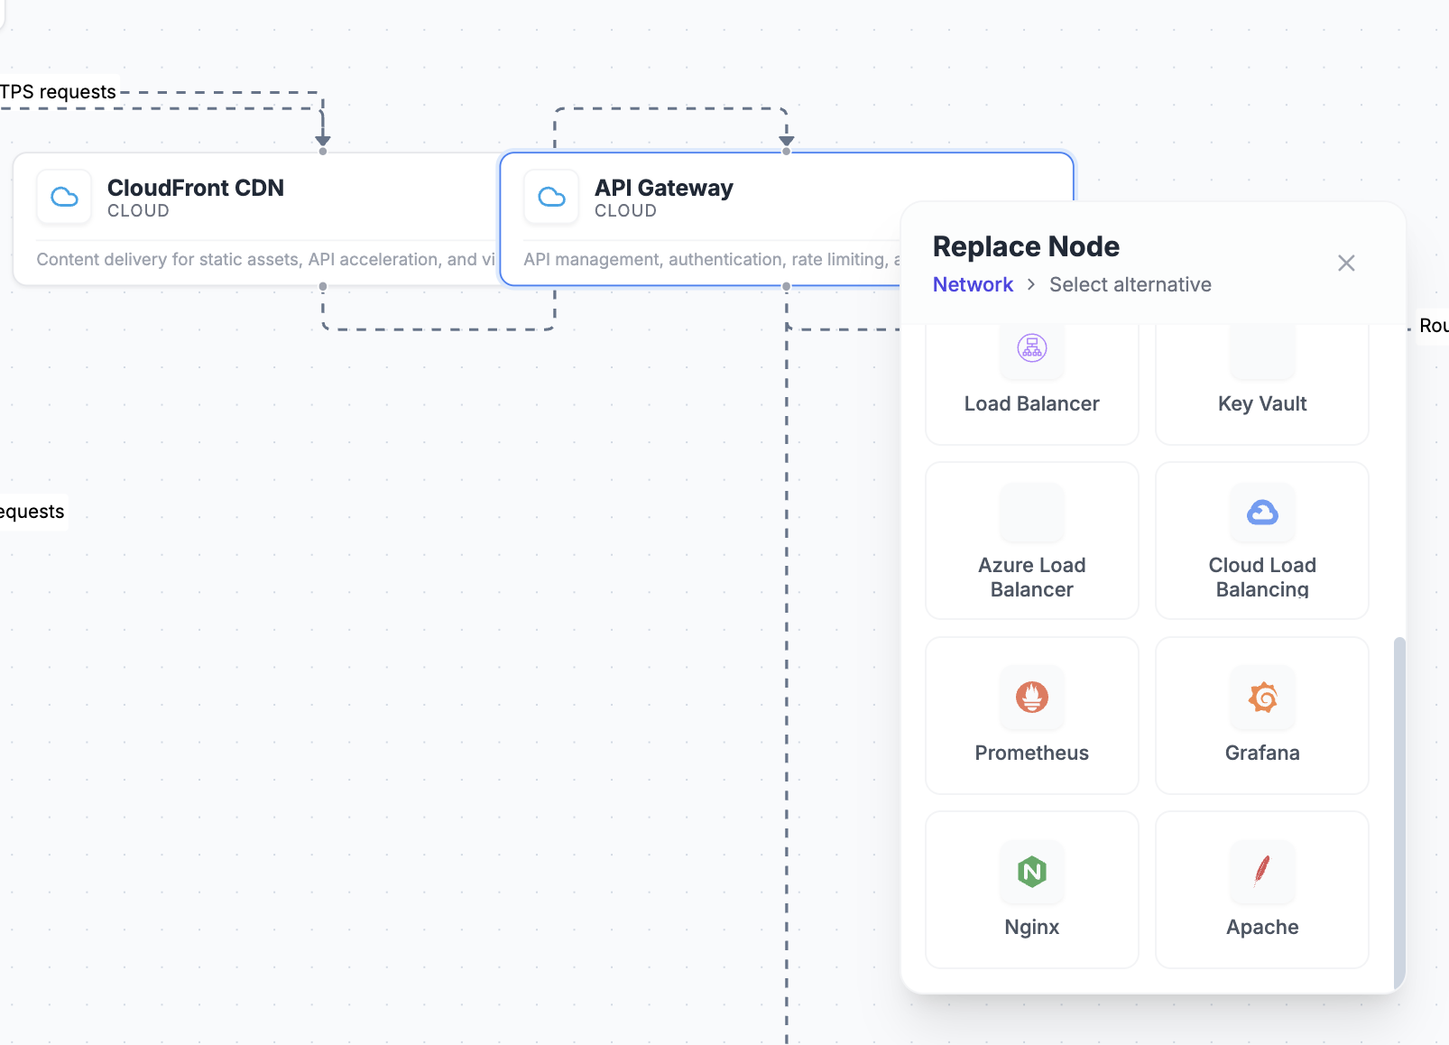Choose the purple Load Balancer icon
The width and height of the screenshot is (1449, 1045).
(1031, 347)
